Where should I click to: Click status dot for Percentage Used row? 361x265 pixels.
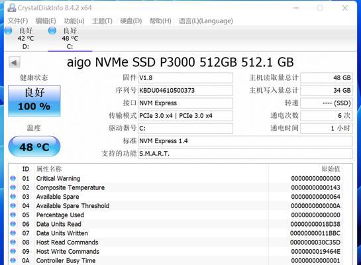pyautogui.click(x=13, y=215)
